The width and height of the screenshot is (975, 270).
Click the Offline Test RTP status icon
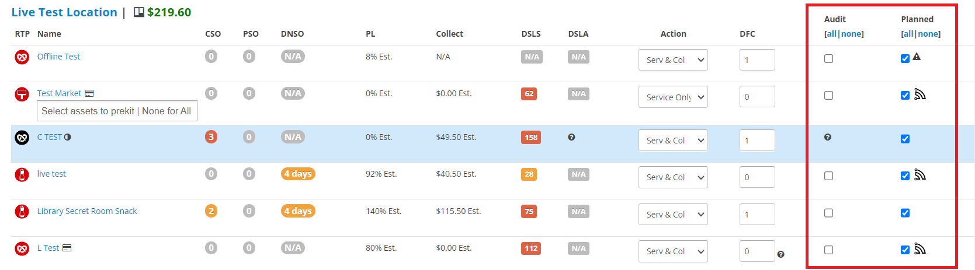[x=22, y=57]
